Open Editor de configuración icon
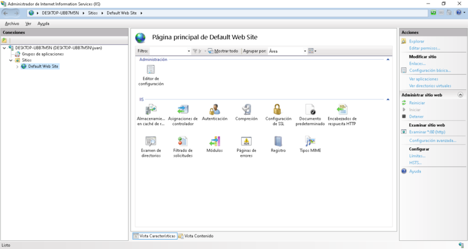 pyautogui.click(x=150, y=70)
